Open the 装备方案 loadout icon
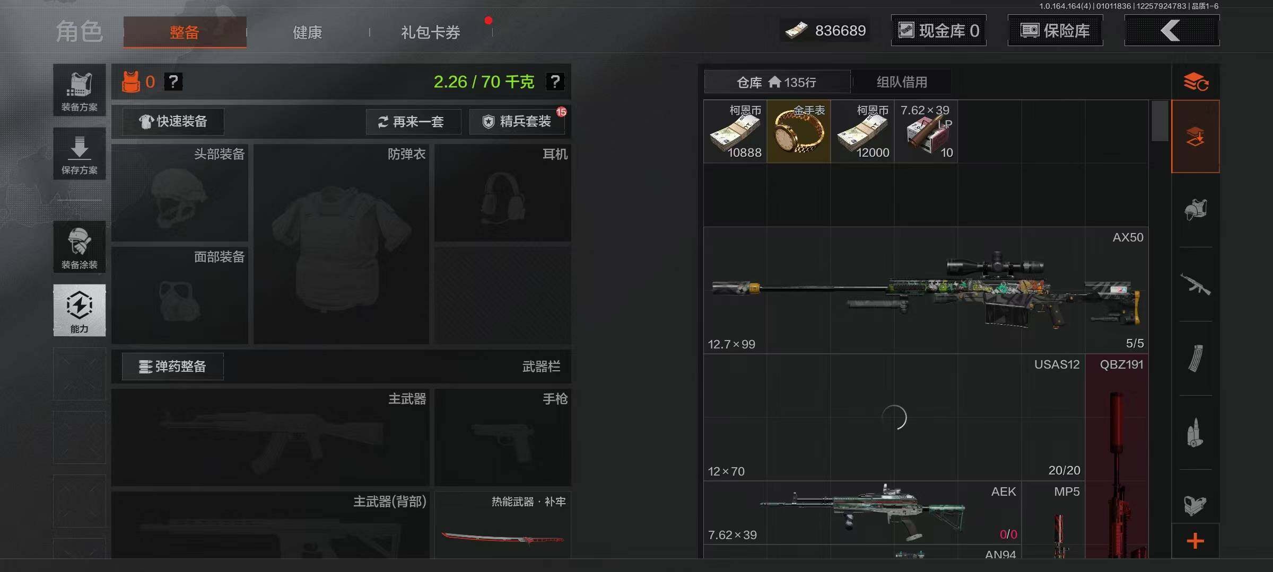This screenshot has width=1273, height=572. point(80,90)
